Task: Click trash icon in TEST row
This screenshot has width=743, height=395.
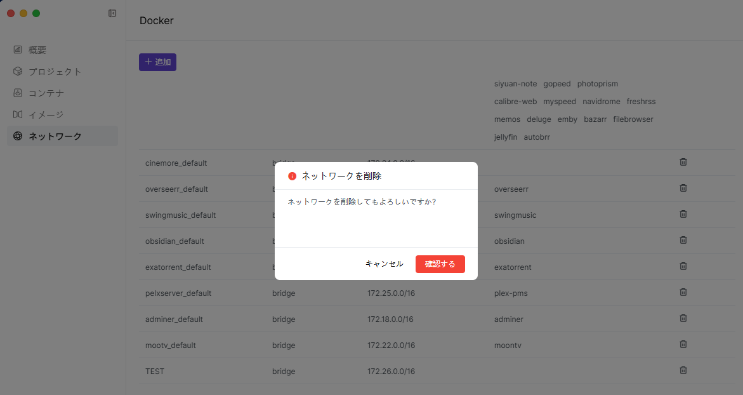Action: tap(683, 370)
